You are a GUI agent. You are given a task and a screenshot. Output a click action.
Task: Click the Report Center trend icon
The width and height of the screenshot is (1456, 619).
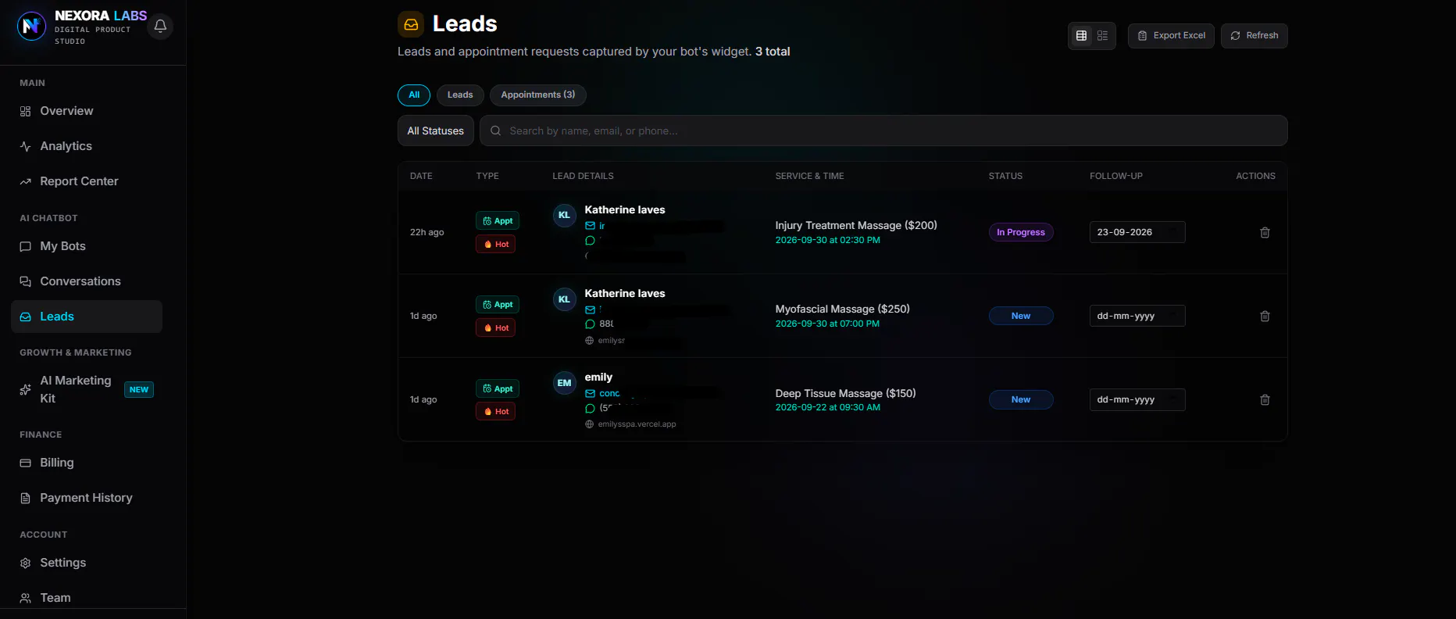coord(25,181)
